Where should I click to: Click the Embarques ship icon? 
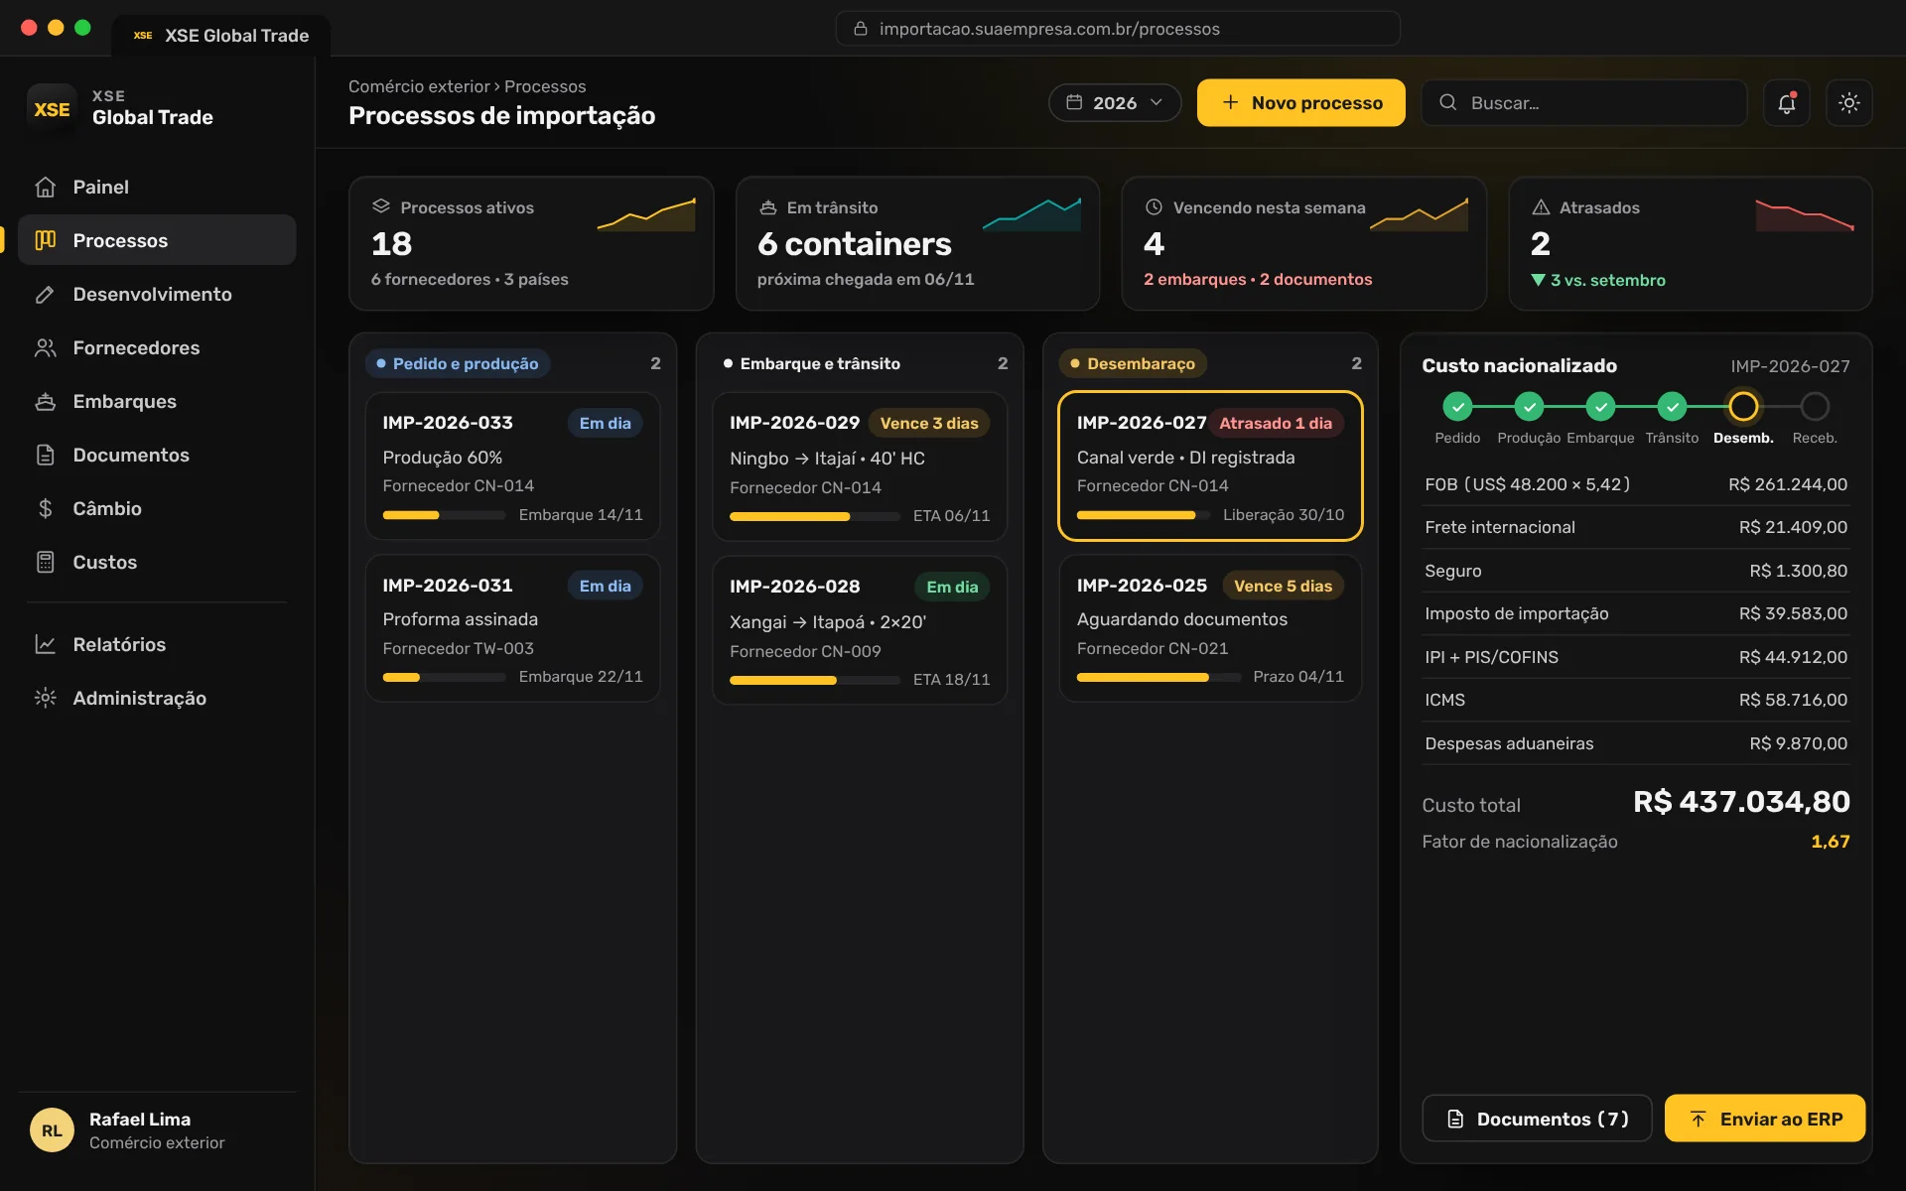45,402
